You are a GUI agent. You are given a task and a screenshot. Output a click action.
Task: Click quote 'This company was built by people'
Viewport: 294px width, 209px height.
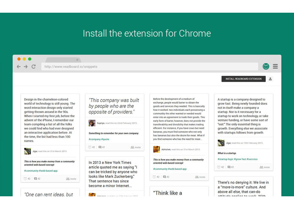[x=114, y=106]
